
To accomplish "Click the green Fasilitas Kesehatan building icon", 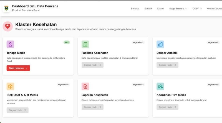I will (x=85, y=44).
